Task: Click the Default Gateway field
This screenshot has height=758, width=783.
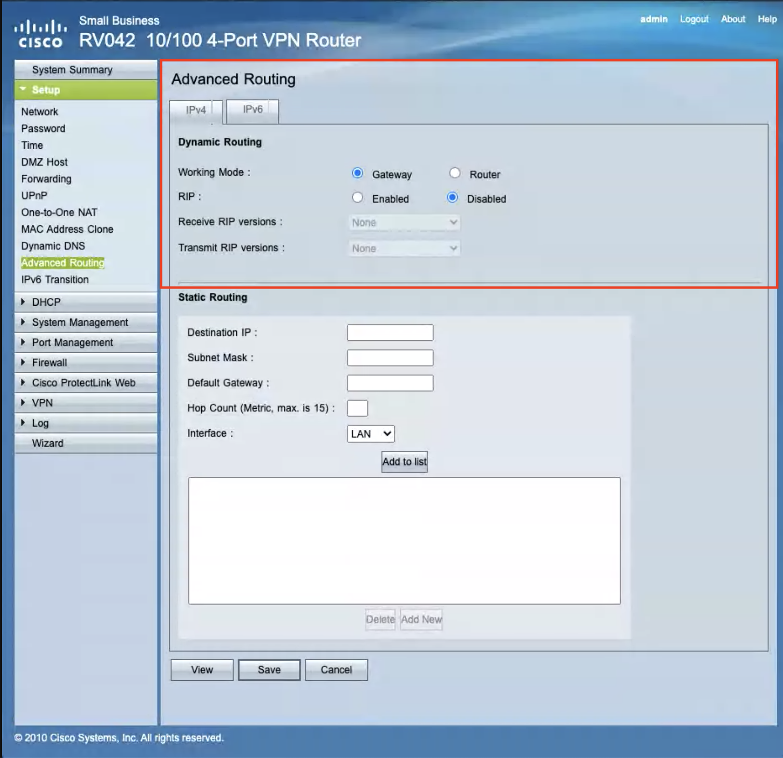Action: pos(390,383)
